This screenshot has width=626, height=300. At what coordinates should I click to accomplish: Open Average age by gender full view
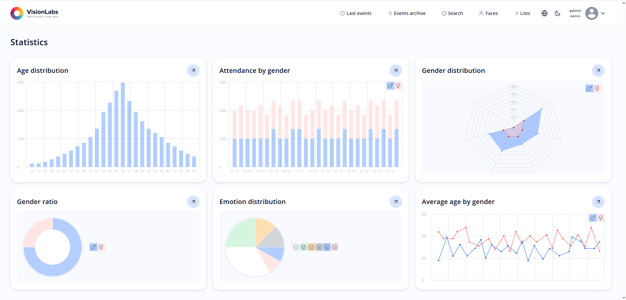pyautogui.click(x=598, y=202)
